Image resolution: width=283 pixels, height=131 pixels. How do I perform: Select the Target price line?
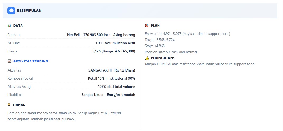(x=160, y=40)
